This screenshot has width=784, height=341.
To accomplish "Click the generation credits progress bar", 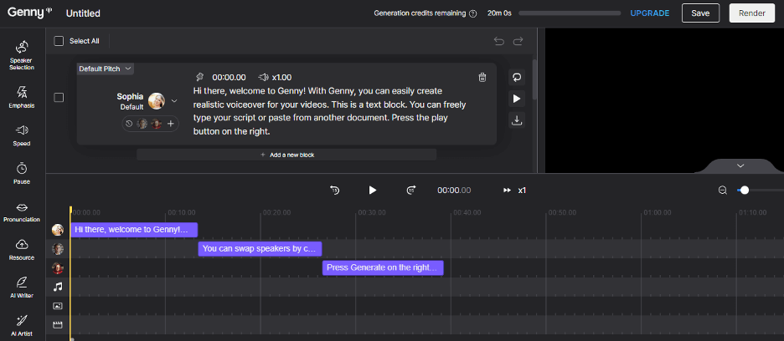I will coord(569,13).
